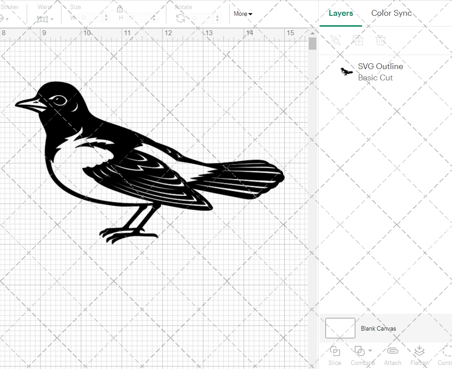Duplicate the selected layer
This screenshot has width=452, height=369.
pyautogui.click(x=358, y=40)
